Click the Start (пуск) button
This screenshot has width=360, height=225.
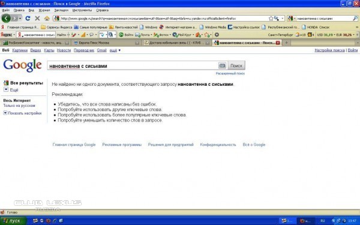13,221
